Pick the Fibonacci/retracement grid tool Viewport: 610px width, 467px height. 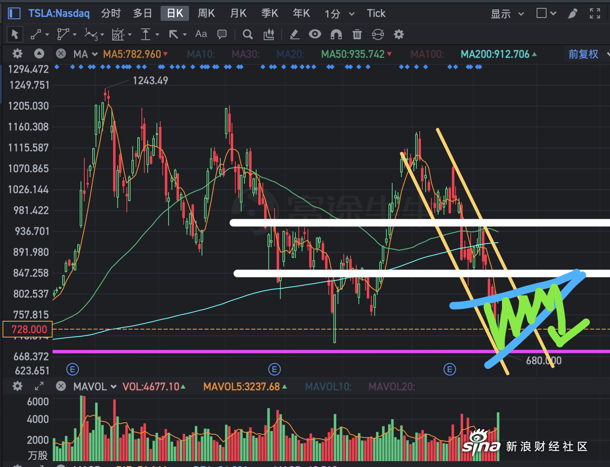[x=118, y=34]
